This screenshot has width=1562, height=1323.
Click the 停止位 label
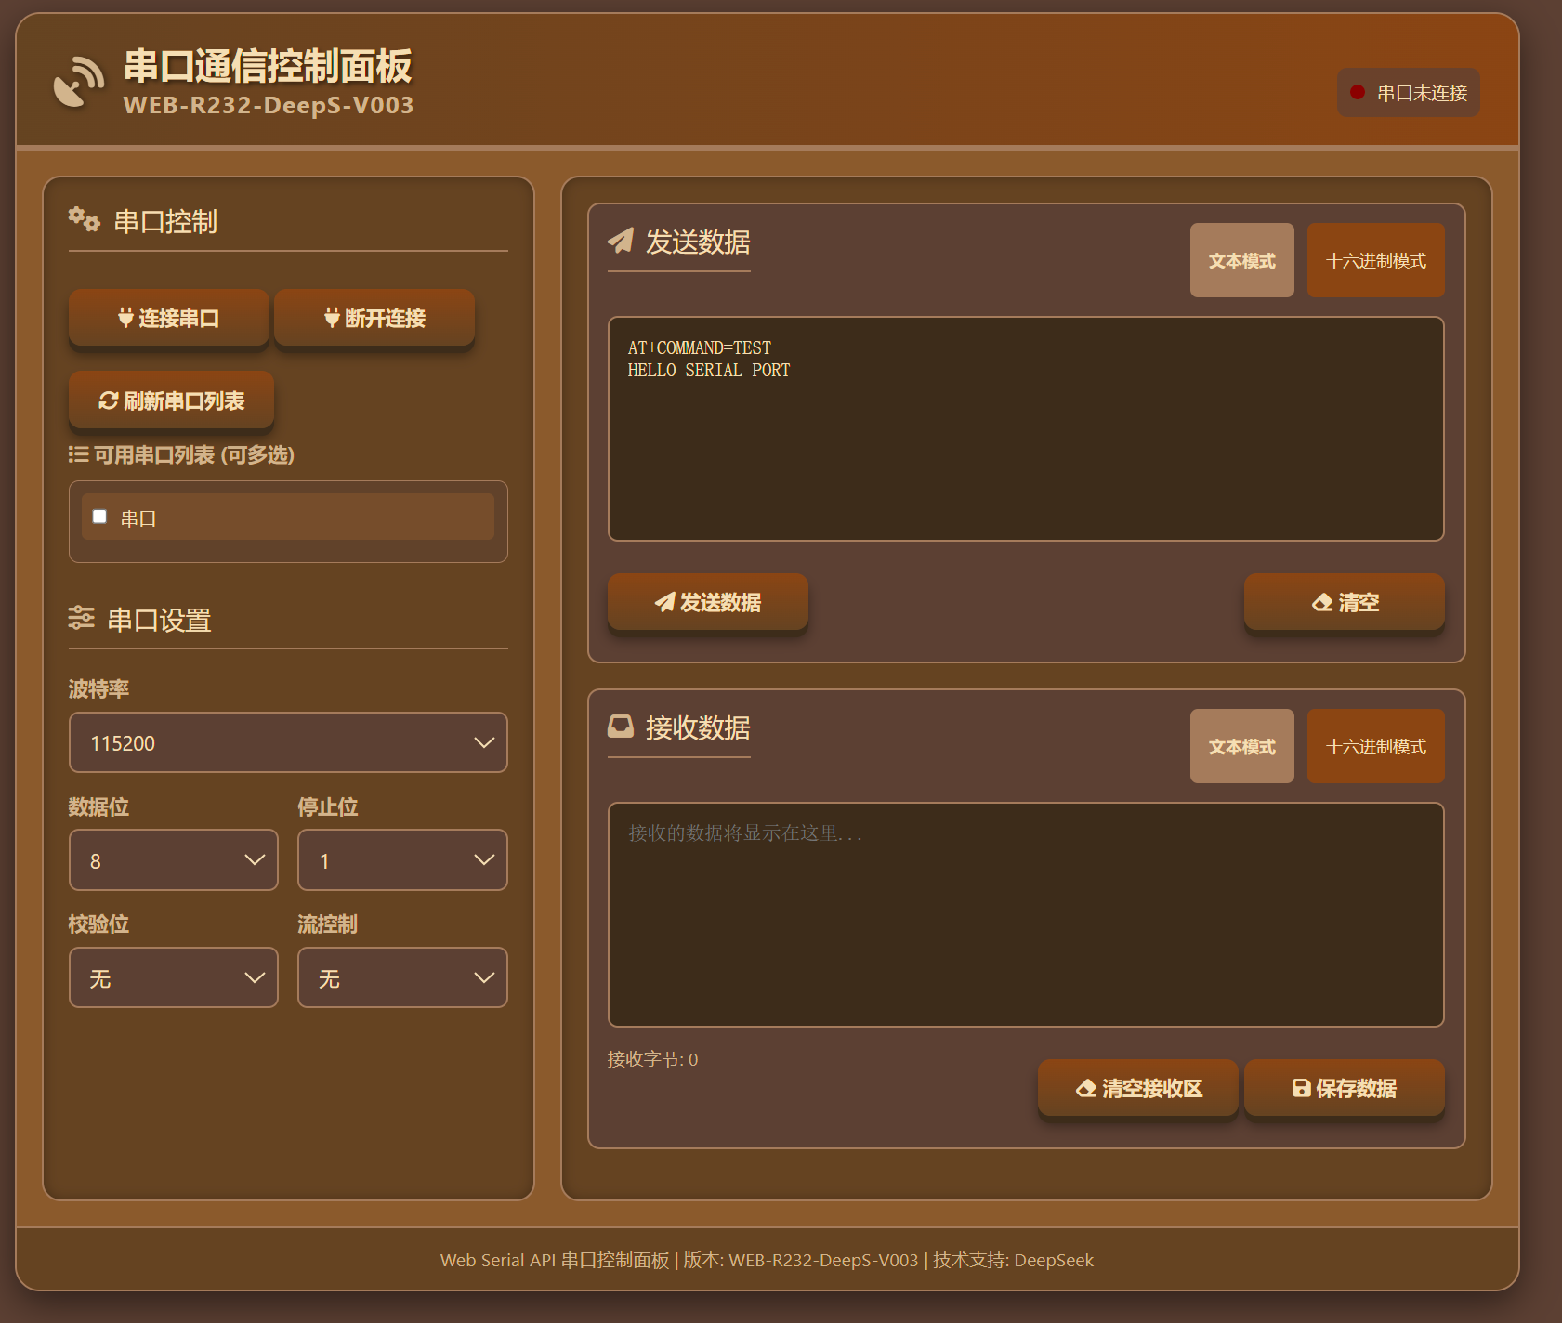(x=327, y=806)
